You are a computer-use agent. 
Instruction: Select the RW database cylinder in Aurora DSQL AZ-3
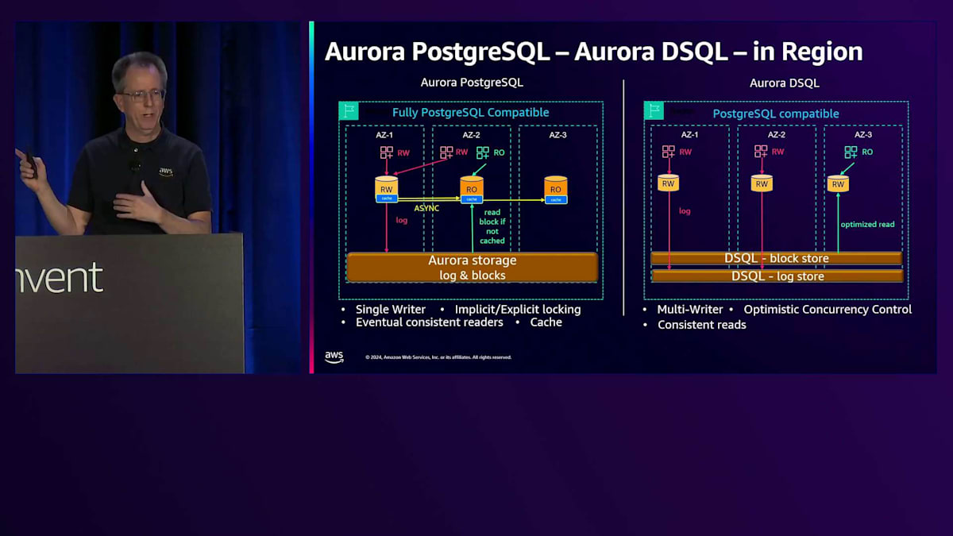click(x=838, y=183)
